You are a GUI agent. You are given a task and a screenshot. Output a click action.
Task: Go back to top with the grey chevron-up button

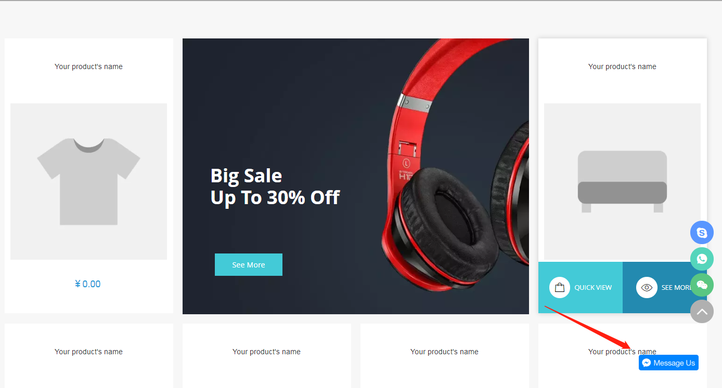[x=702, y=311]
